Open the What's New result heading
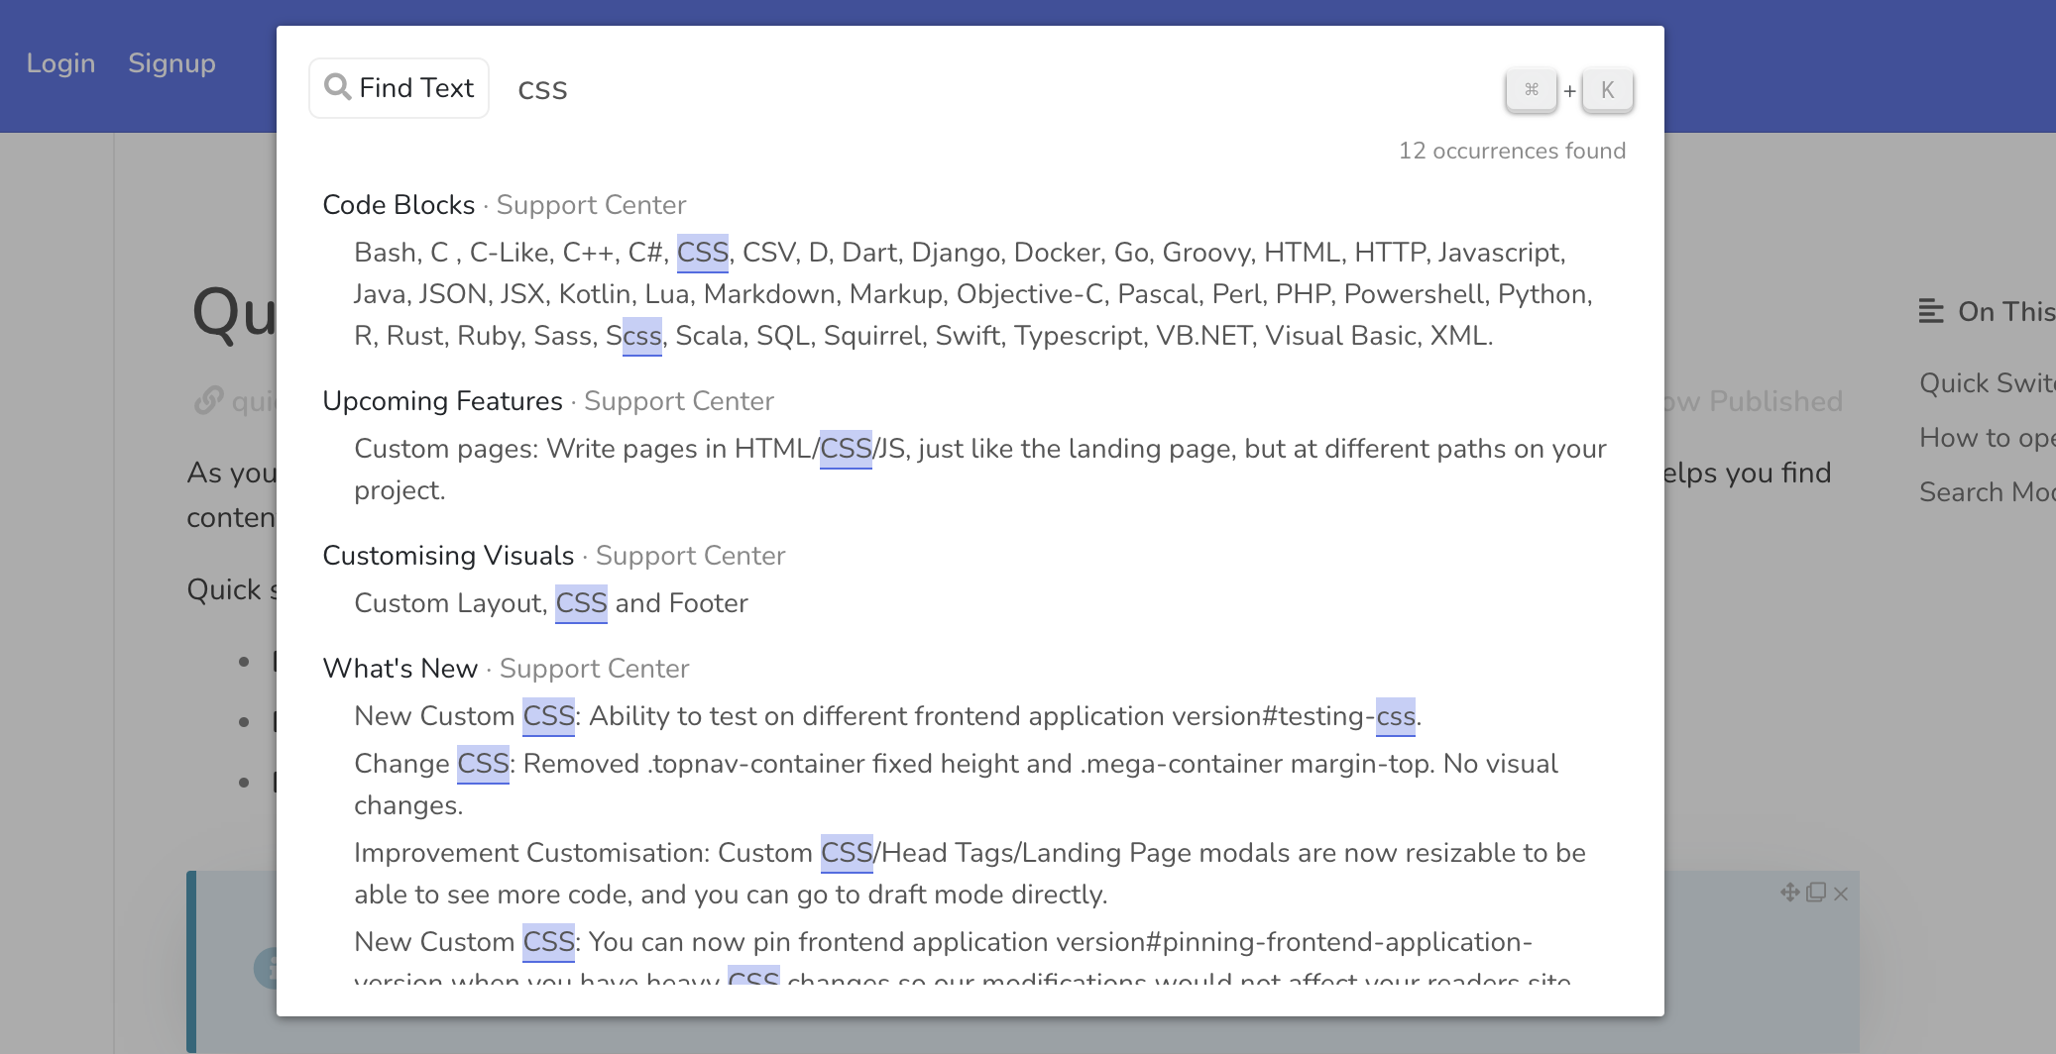2056x1054 pixels. (x=400, y=669)
